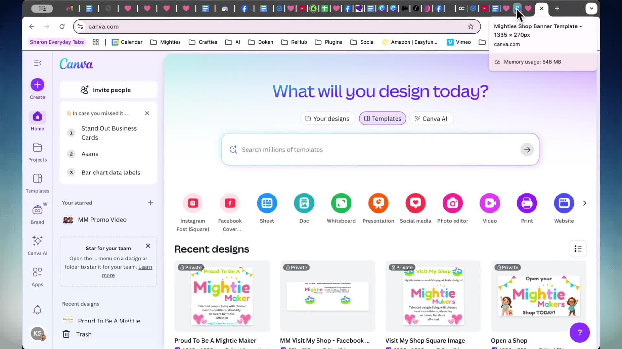The width and height of the screenshot is (622, 349).
Task: Follow the Learn more link
Action: (127, 271)
